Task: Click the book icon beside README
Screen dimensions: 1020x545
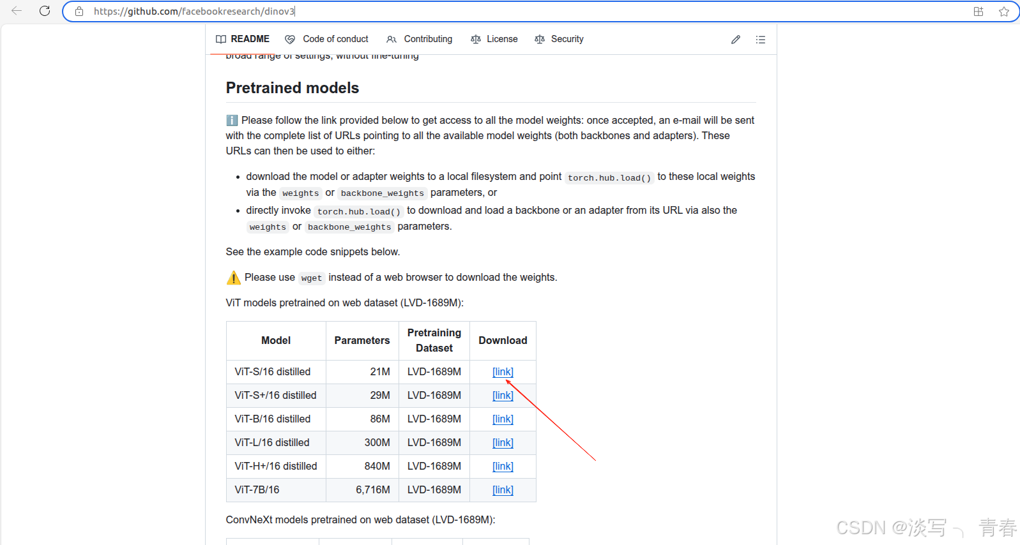Action: click(221, 40)
